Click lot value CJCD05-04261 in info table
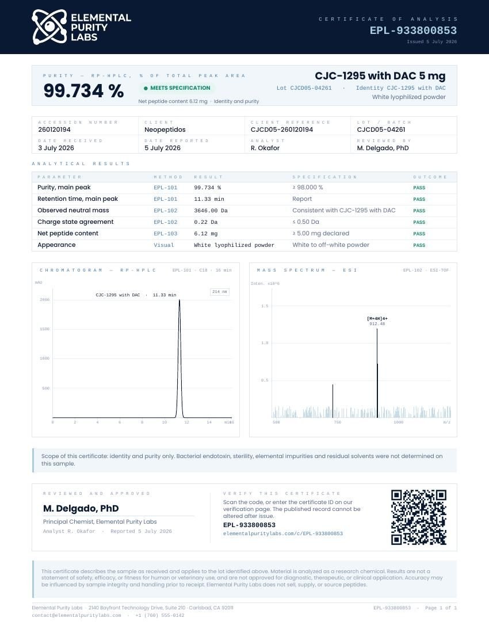Viewport: 489px width, 633px height. [381, 129]
